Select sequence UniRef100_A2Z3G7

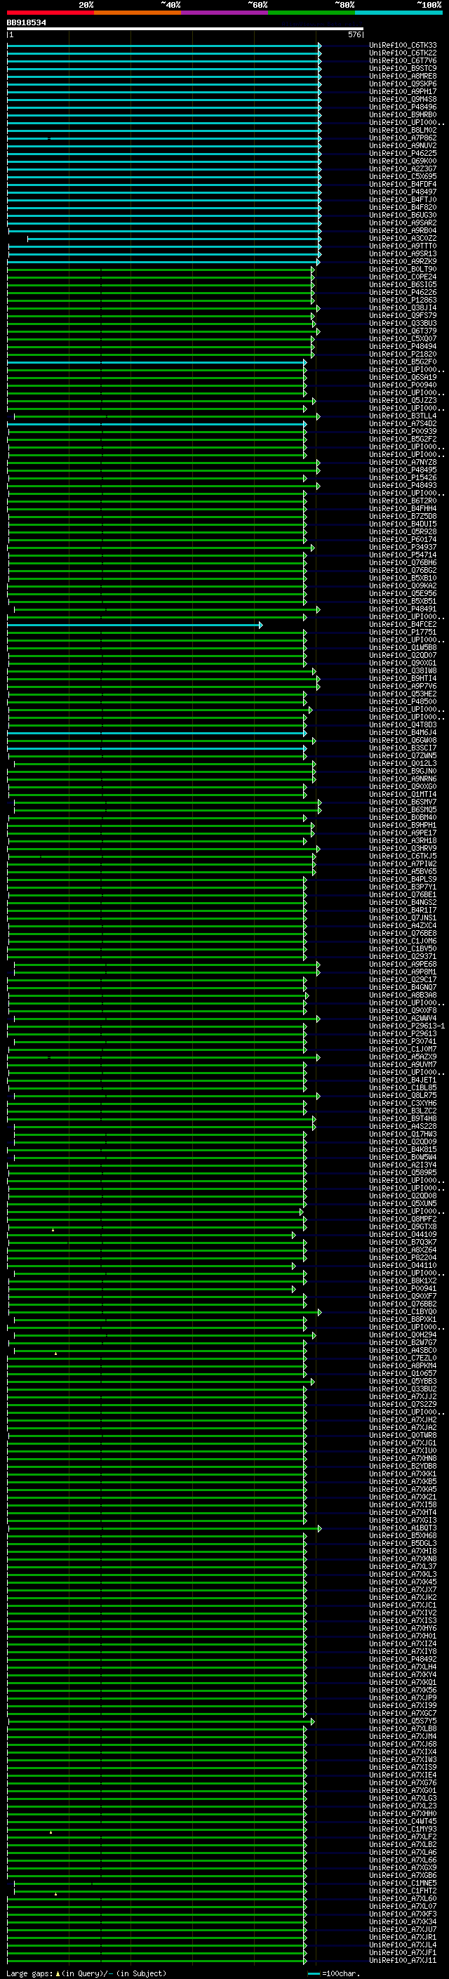pyautogui.click(x=403, y=168)
